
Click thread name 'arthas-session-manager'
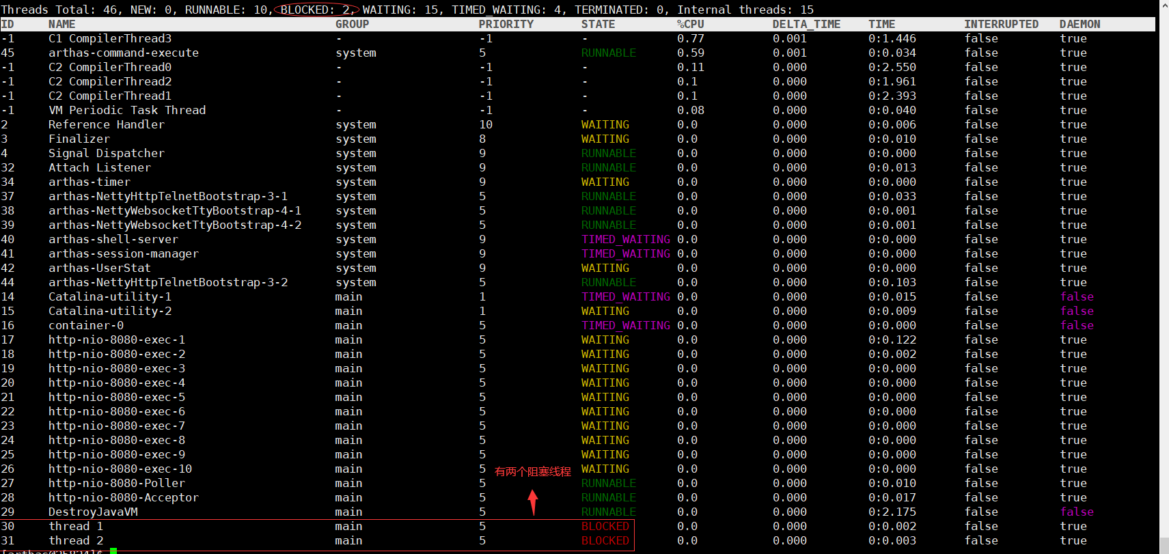click(x=124, y=253)
